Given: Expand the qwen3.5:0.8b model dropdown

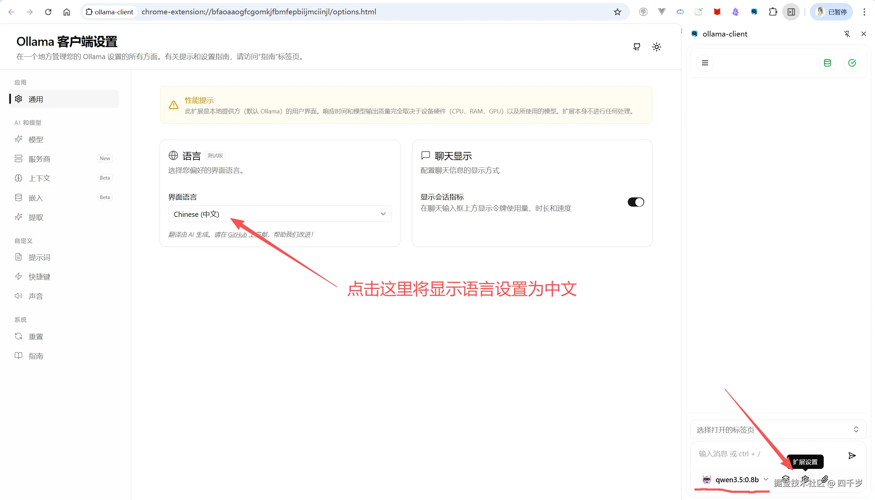Looking at the screenshot, I should point(766,480).
